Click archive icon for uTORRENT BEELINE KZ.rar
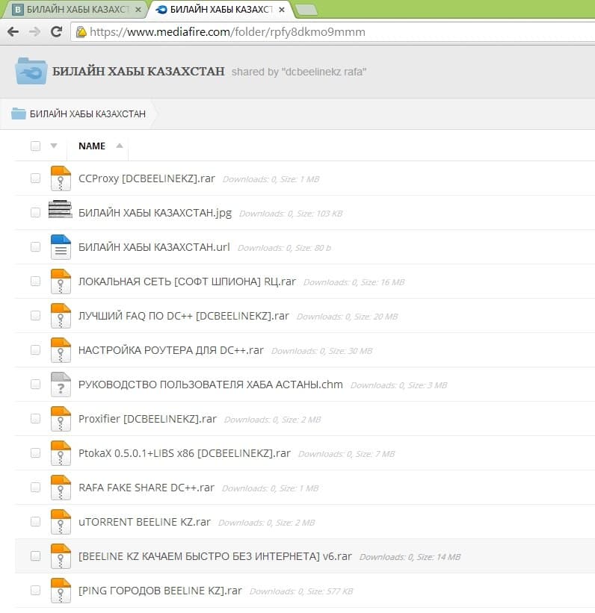Viewport: 595px width, 613px height. click(61, 521)
